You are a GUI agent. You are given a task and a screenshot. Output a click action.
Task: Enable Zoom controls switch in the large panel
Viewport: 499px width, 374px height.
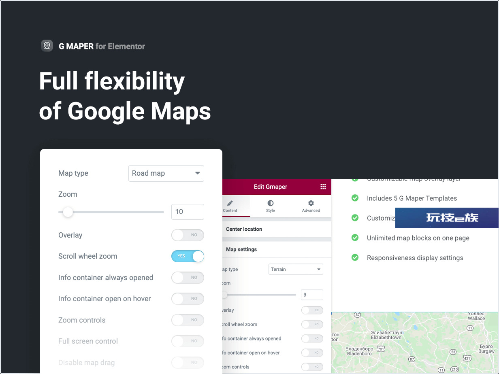pos(188,320)
